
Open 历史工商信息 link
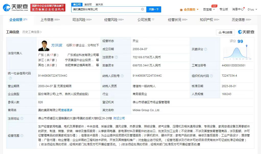click(32, 32)
